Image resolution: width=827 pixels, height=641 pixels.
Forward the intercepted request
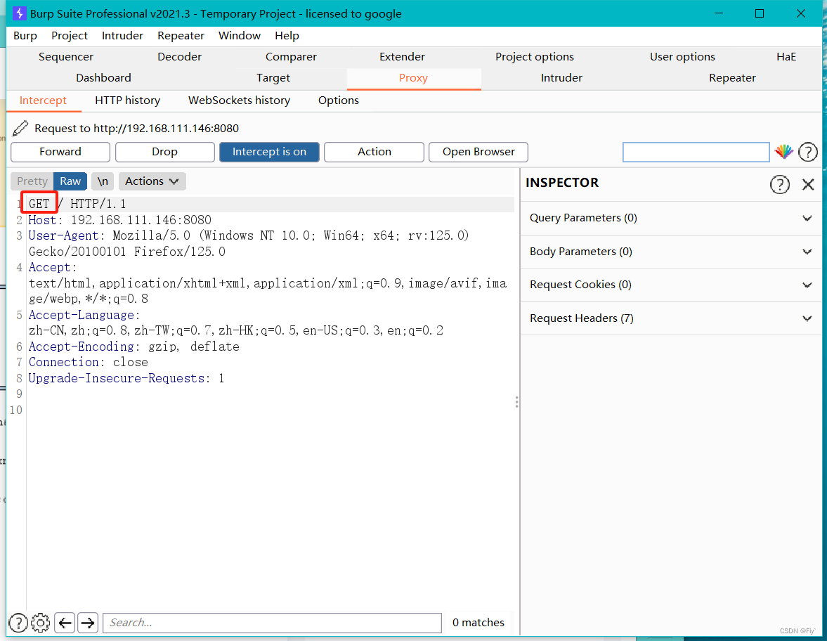click(x=60, y=152)
